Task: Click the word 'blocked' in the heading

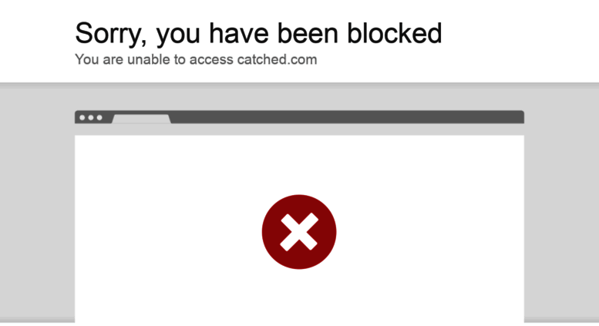Action: (394, 33)
